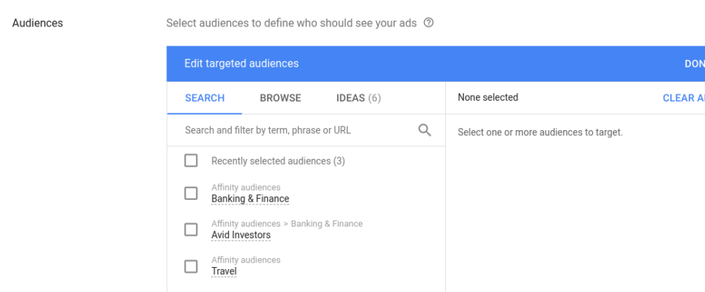Click the magnifier search icon

tap(425, 130)
